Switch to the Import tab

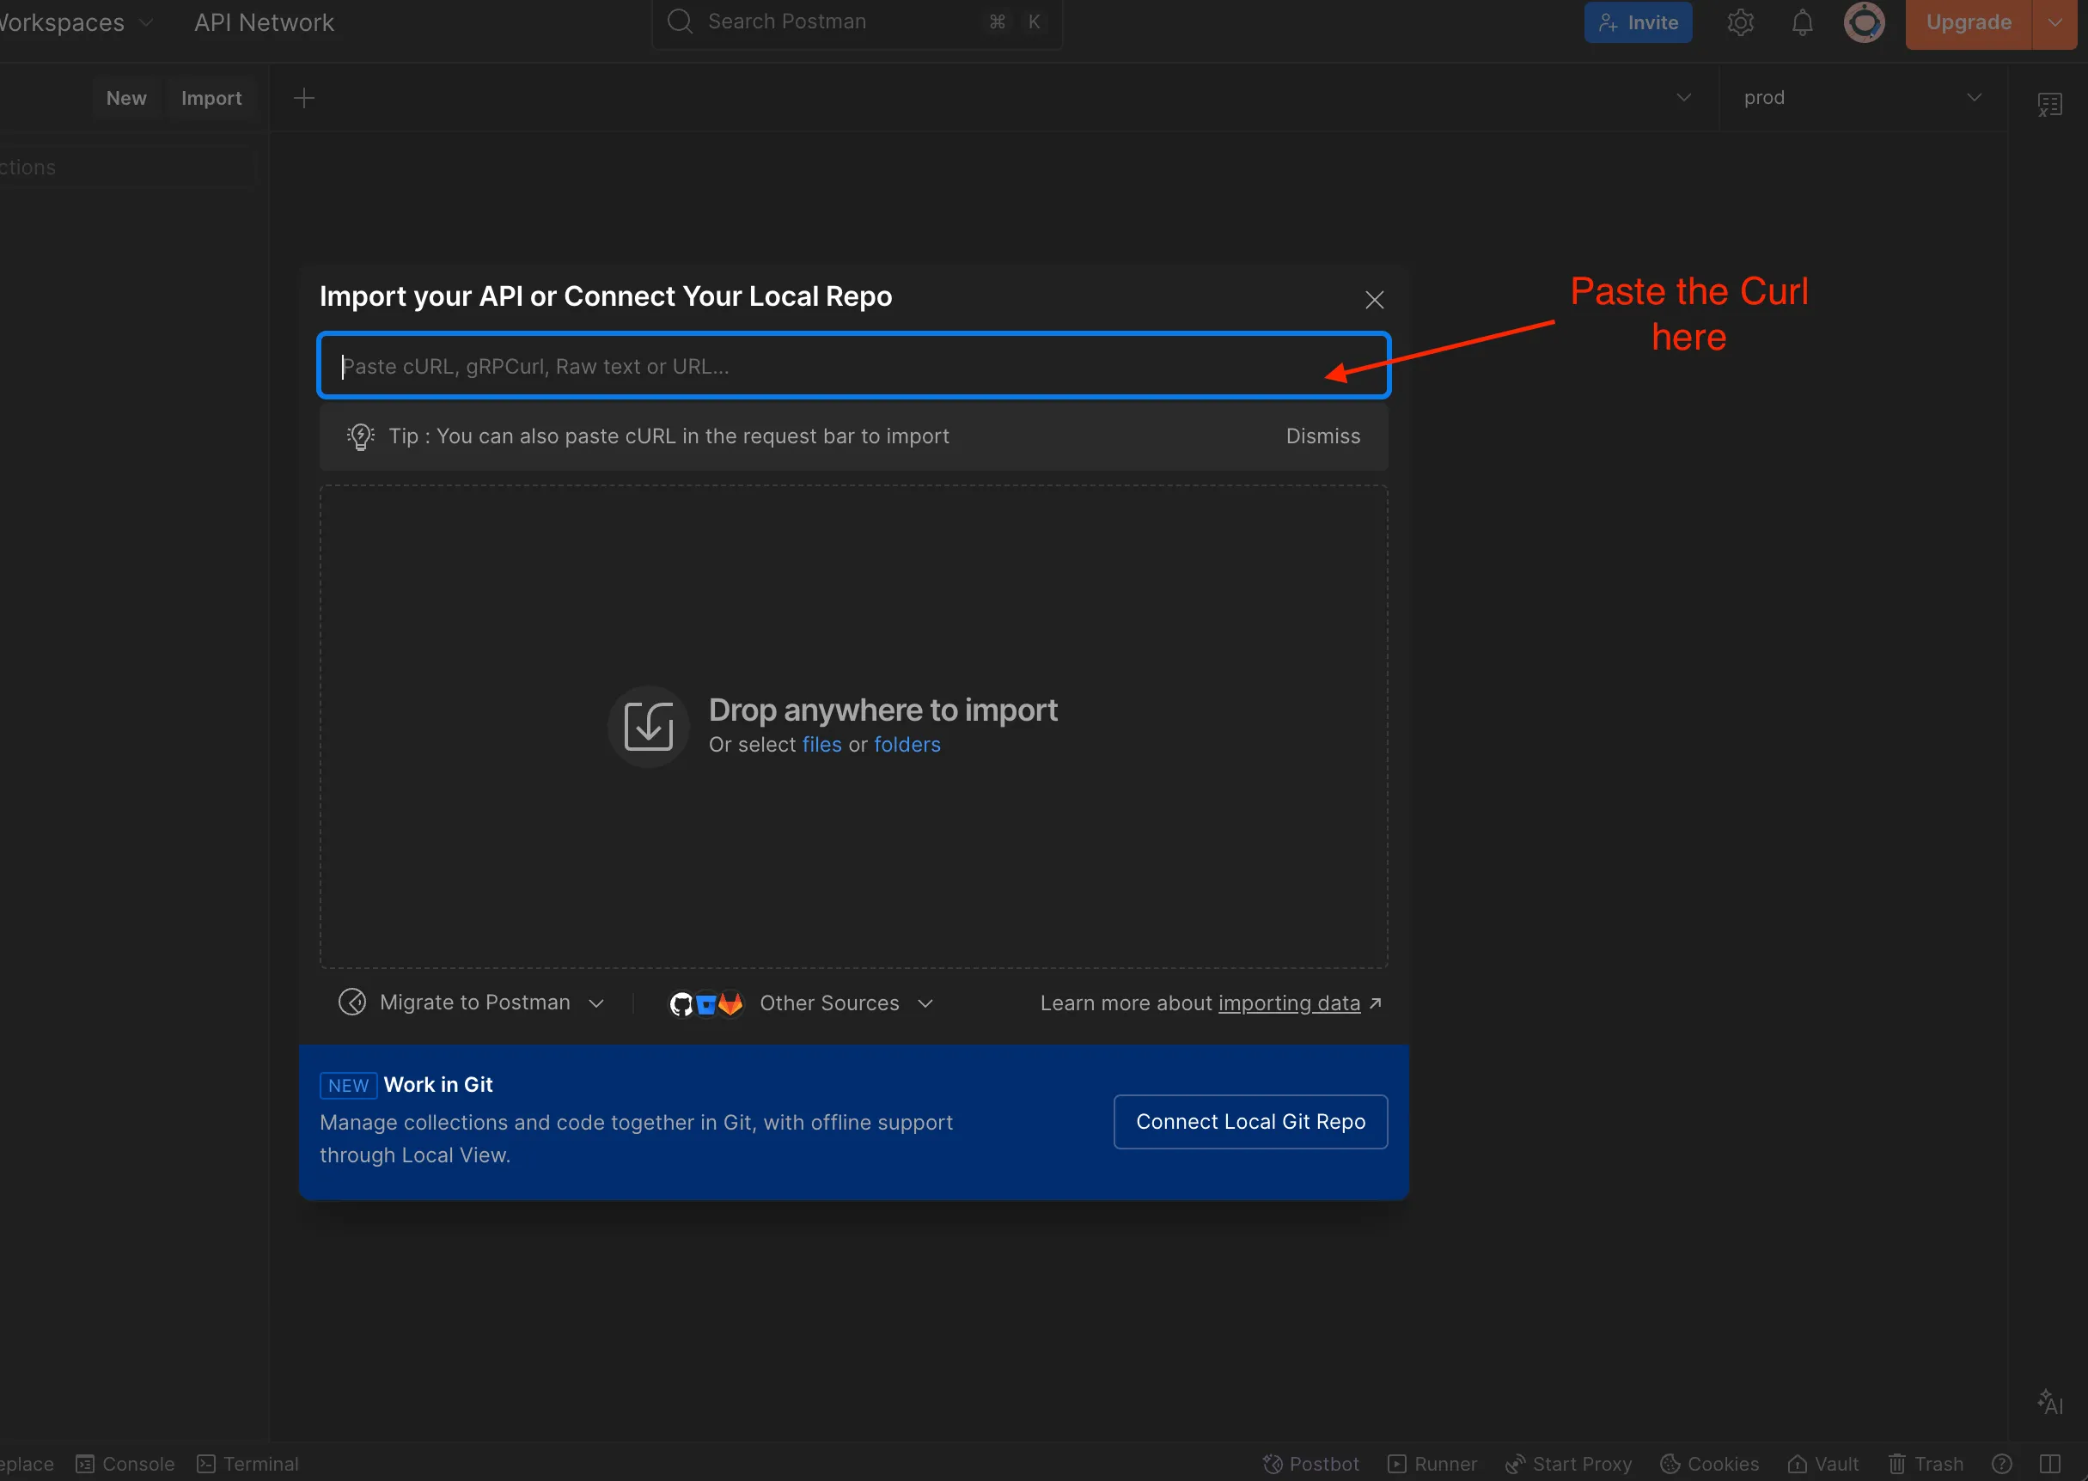click(211, 98)
